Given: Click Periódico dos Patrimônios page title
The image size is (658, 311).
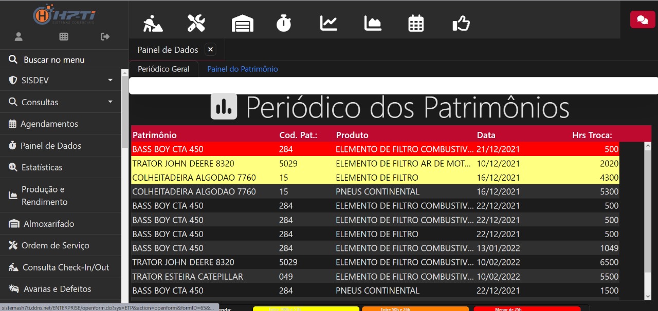Looking at the screenshot, I should (x=408, y=107).
